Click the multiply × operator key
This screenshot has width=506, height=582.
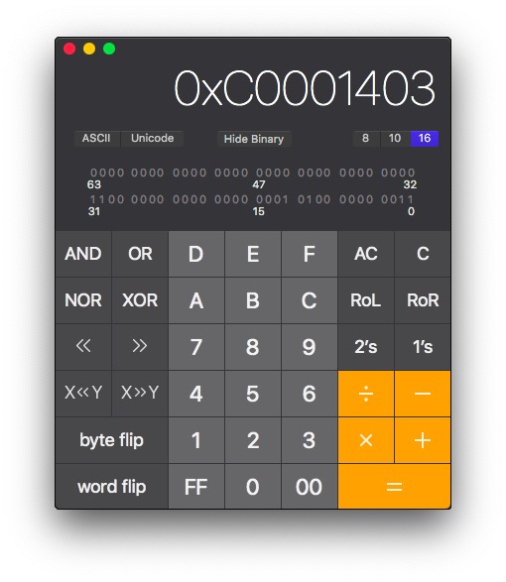(366, 440)
